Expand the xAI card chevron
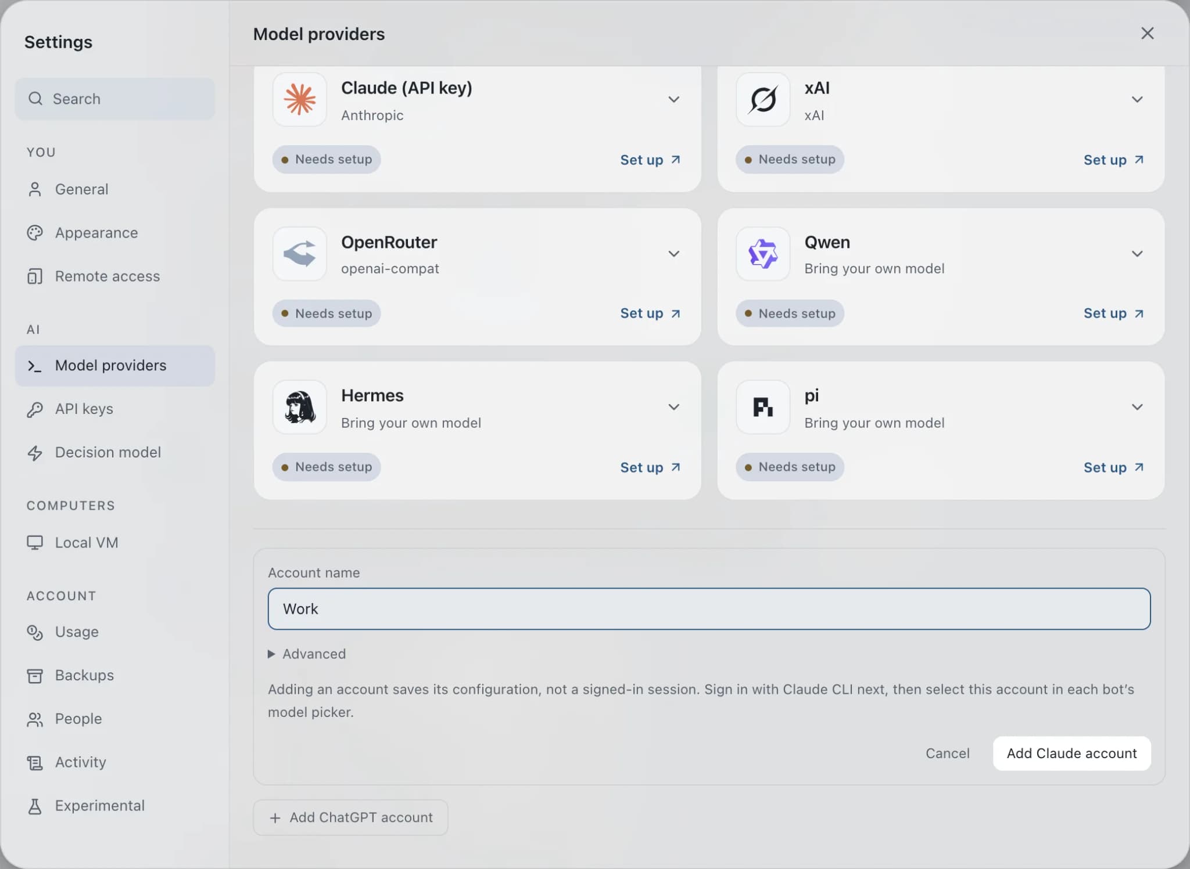 tap(1137, 99)
